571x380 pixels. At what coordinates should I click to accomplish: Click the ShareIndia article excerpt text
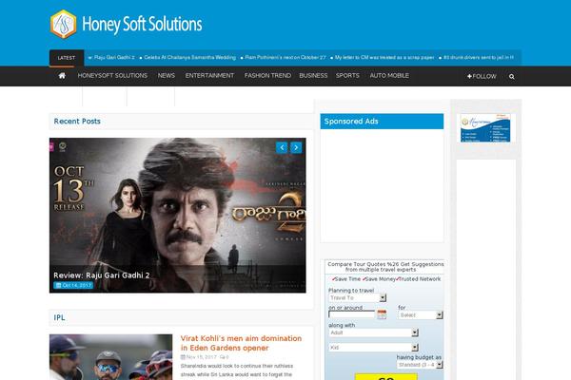coord(237,370)
